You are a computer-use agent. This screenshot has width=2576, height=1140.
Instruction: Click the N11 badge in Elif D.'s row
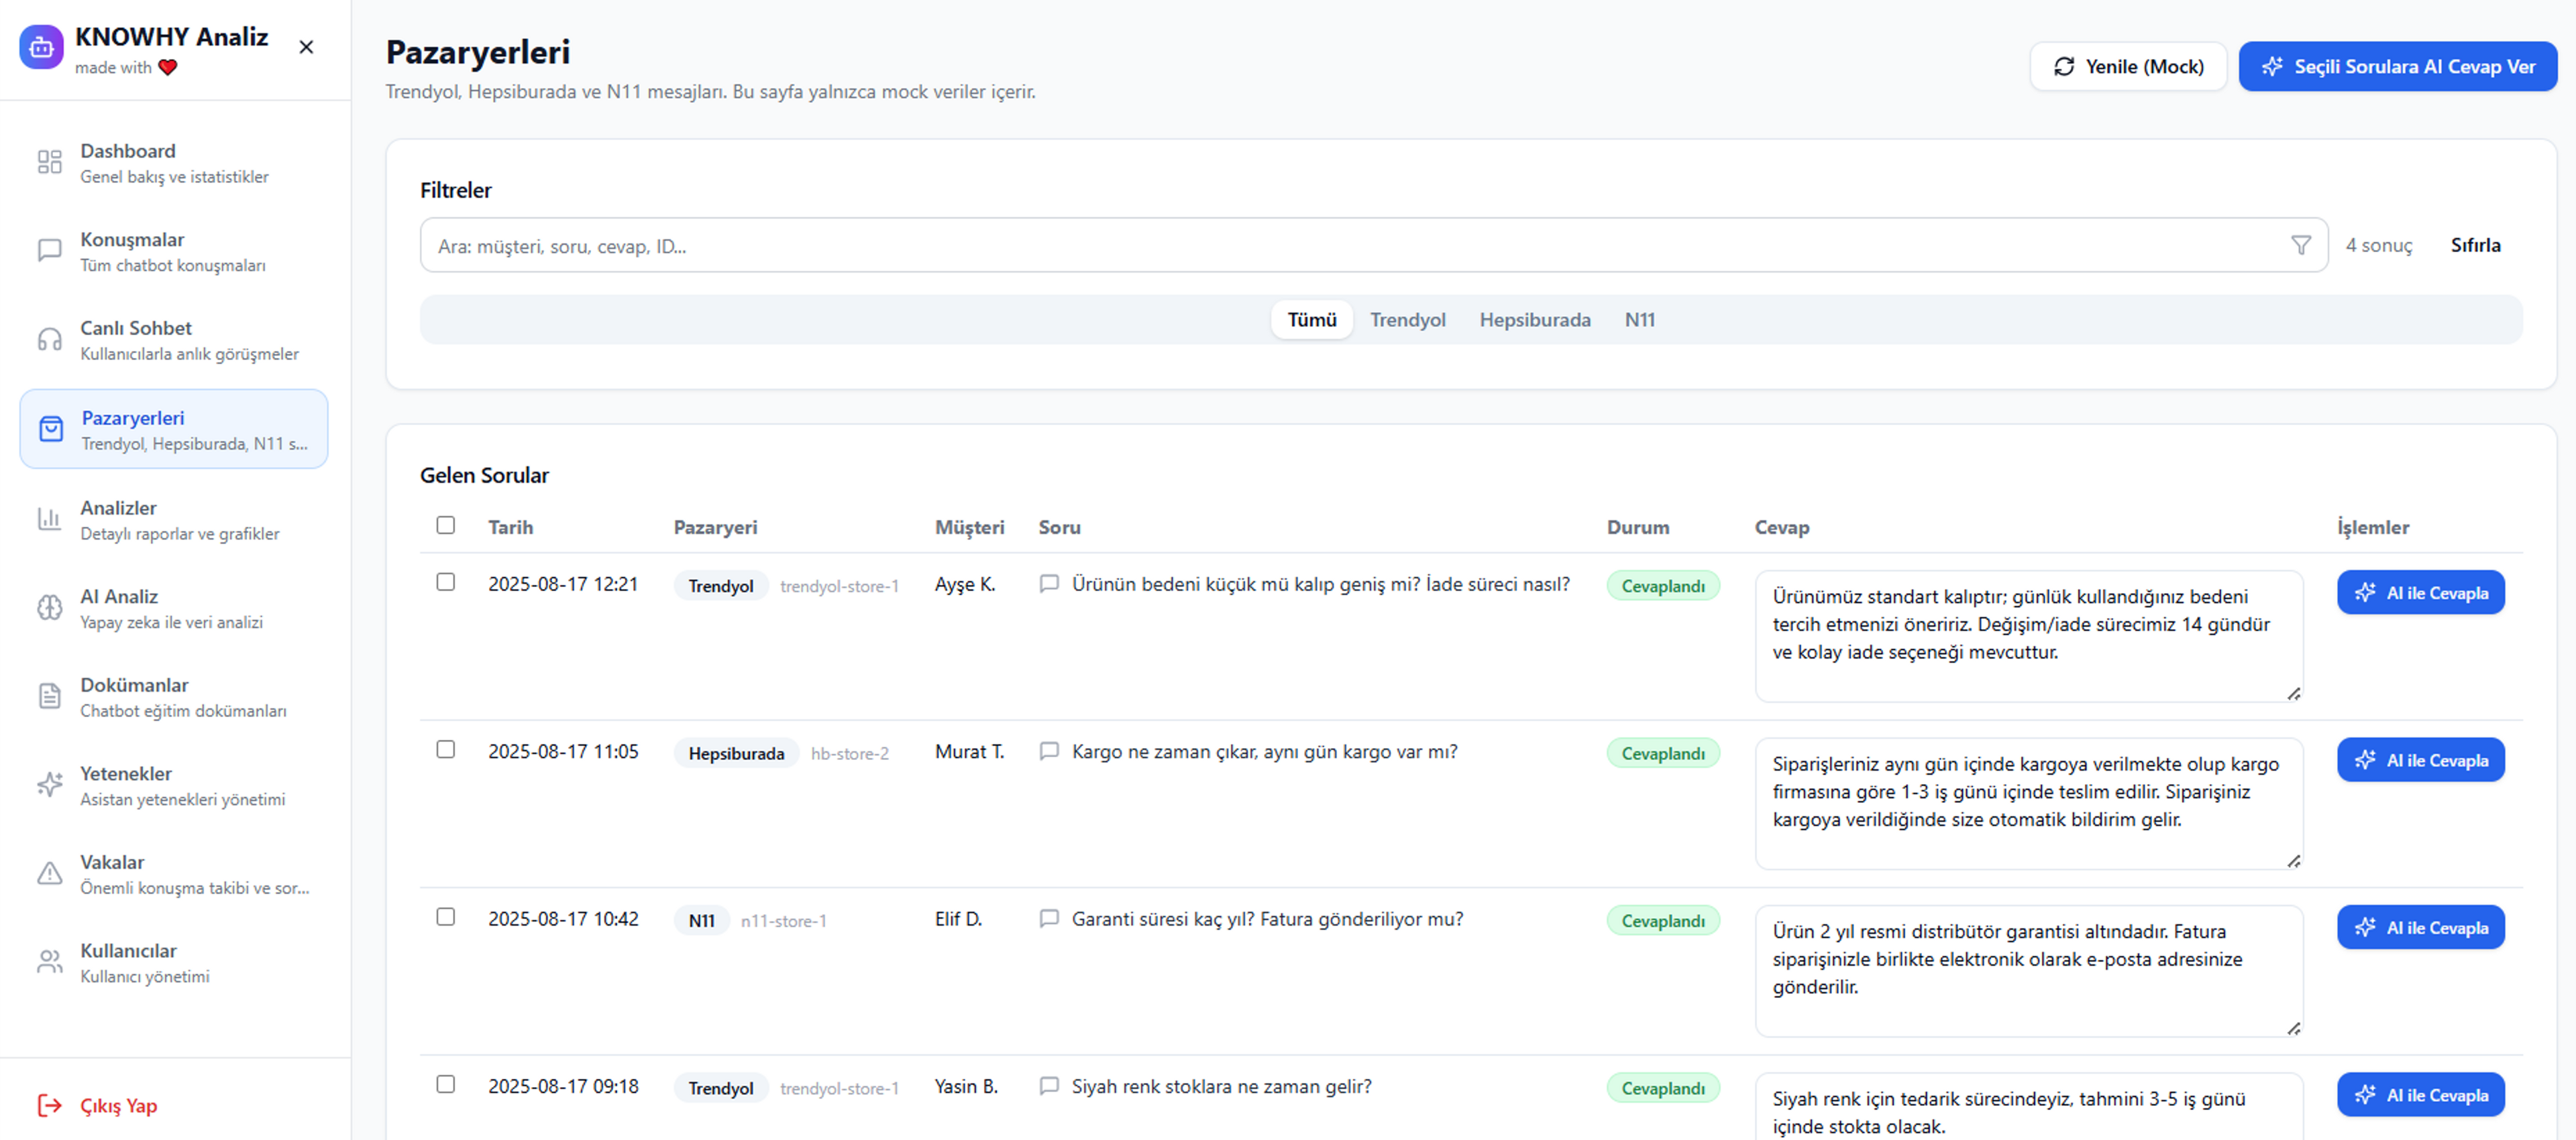pyautogui.click(x=701, y=920)
